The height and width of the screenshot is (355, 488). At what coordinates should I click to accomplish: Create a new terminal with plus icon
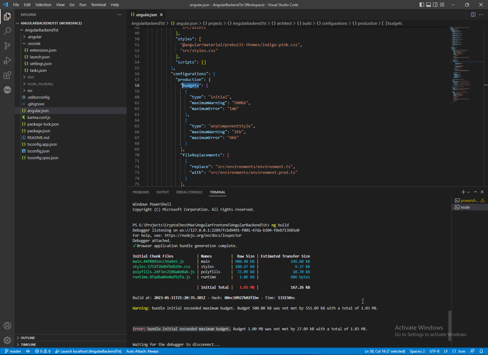(x=463, y=192)
